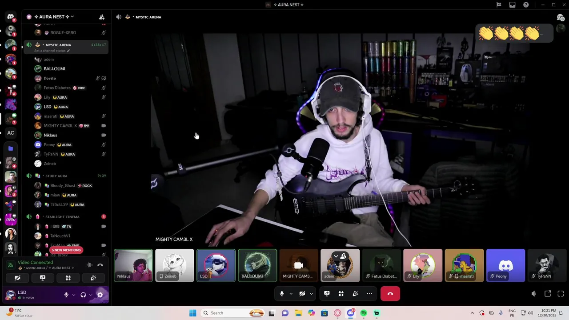This screenshot has height=320, width=569.
Task: Open Windows Start menu
Action: pos(192,313)
